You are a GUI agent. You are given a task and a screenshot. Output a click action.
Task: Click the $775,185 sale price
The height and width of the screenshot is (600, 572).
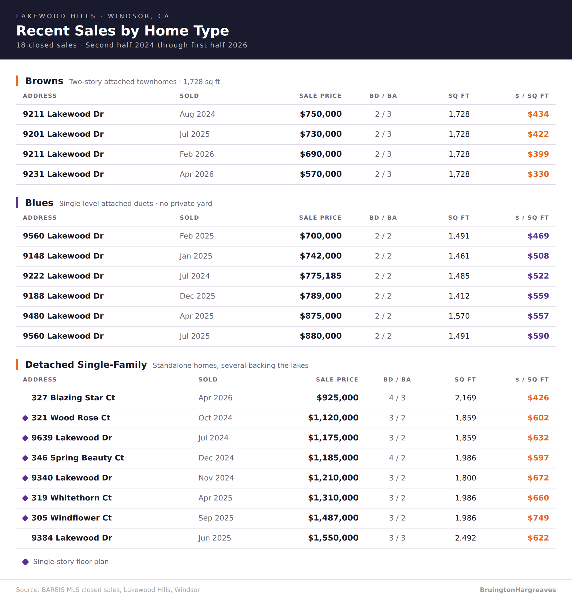321,276
